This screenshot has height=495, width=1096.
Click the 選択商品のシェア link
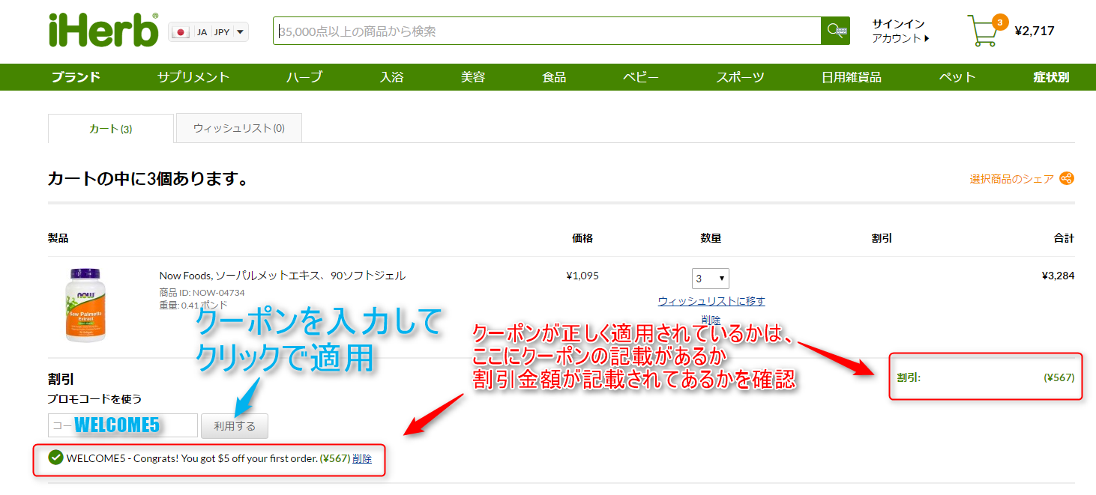click(1012, 179)
